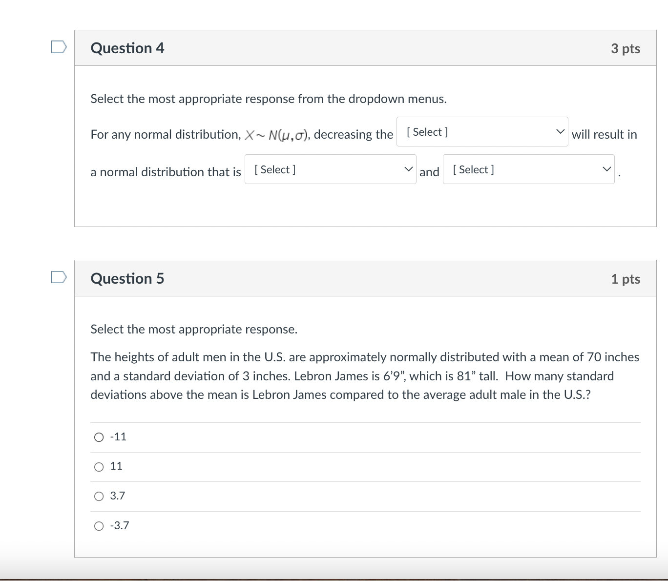Choose the 3.7 answer option
668x581 pixels.
click(x=99, y=496)
